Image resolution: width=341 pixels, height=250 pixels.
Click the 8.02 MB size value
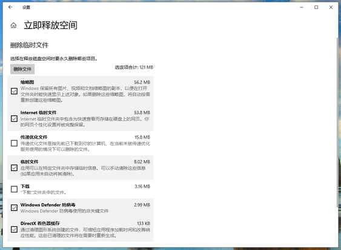coord(142,162)
